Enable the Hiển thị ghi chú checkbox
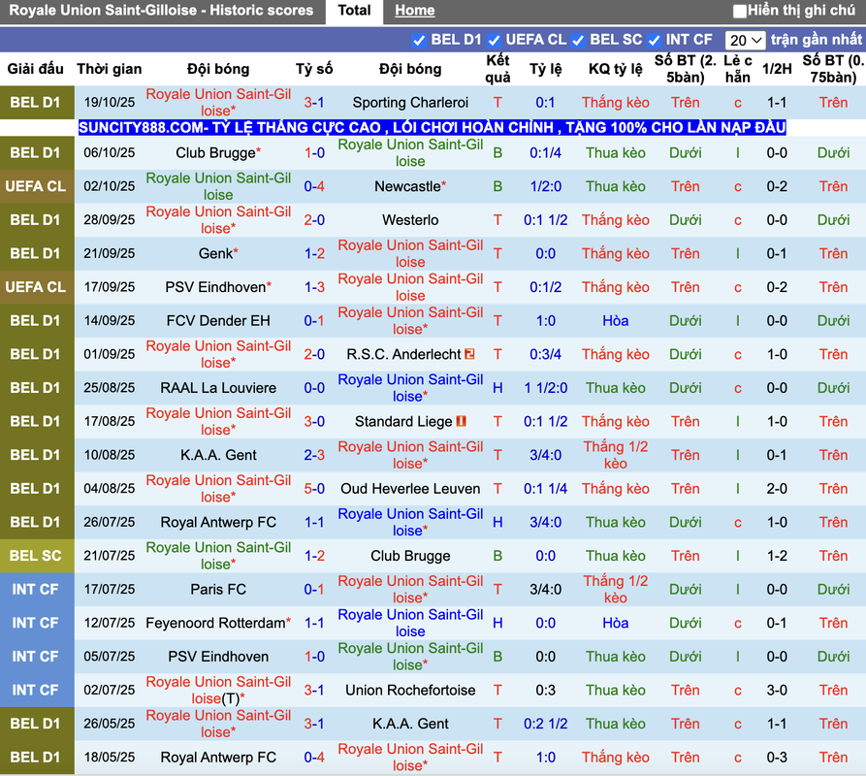This screenshot has height=776, width=866. (x=740, y=11)
